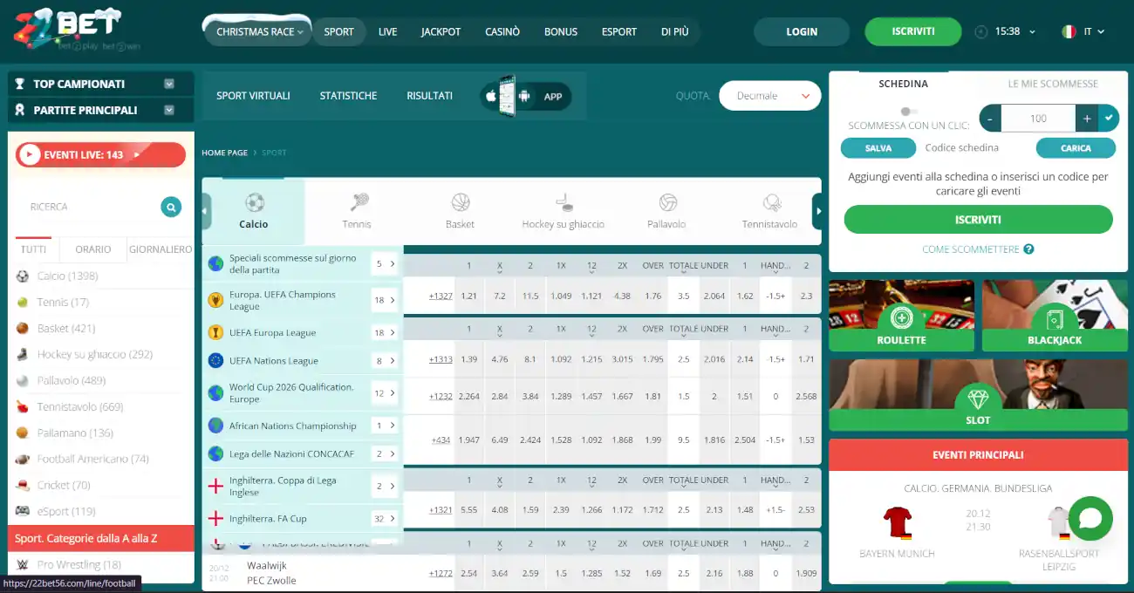Click the eSport gamepad icon in sidebar

click(23, 512)
